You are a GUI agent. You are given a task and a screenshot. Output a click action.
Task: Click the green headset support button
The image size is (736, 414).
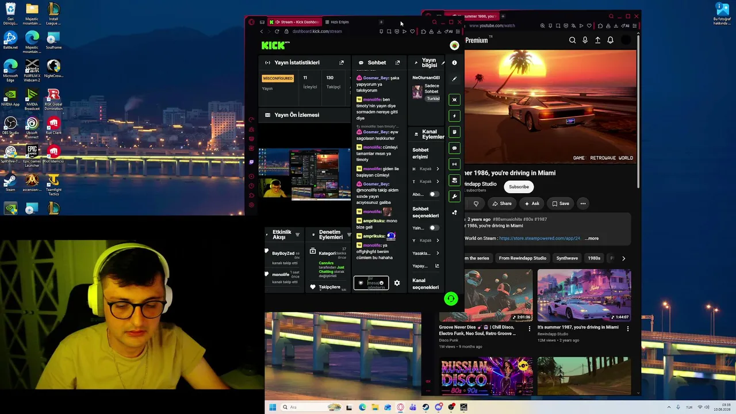(451, 298)
